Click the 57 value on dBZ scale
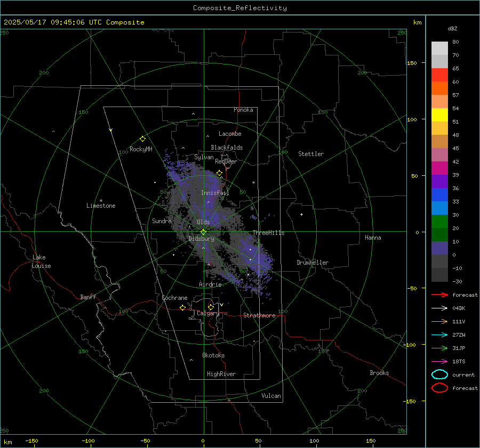 point(455,95)
